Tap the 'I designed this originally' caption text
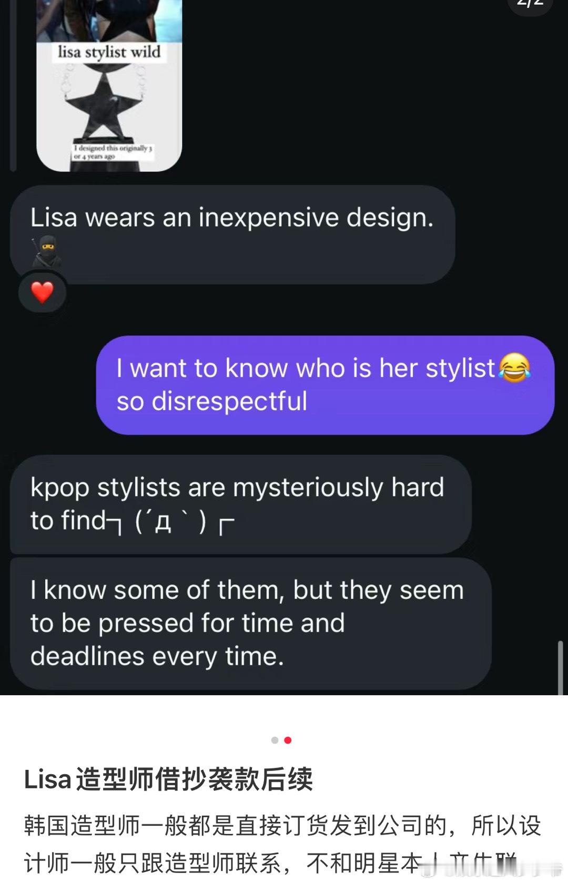 coord(113,152)
